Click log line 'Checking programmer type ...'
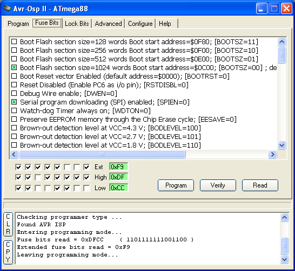This screenshot has width=295, height=271. [x=69, y=217]
